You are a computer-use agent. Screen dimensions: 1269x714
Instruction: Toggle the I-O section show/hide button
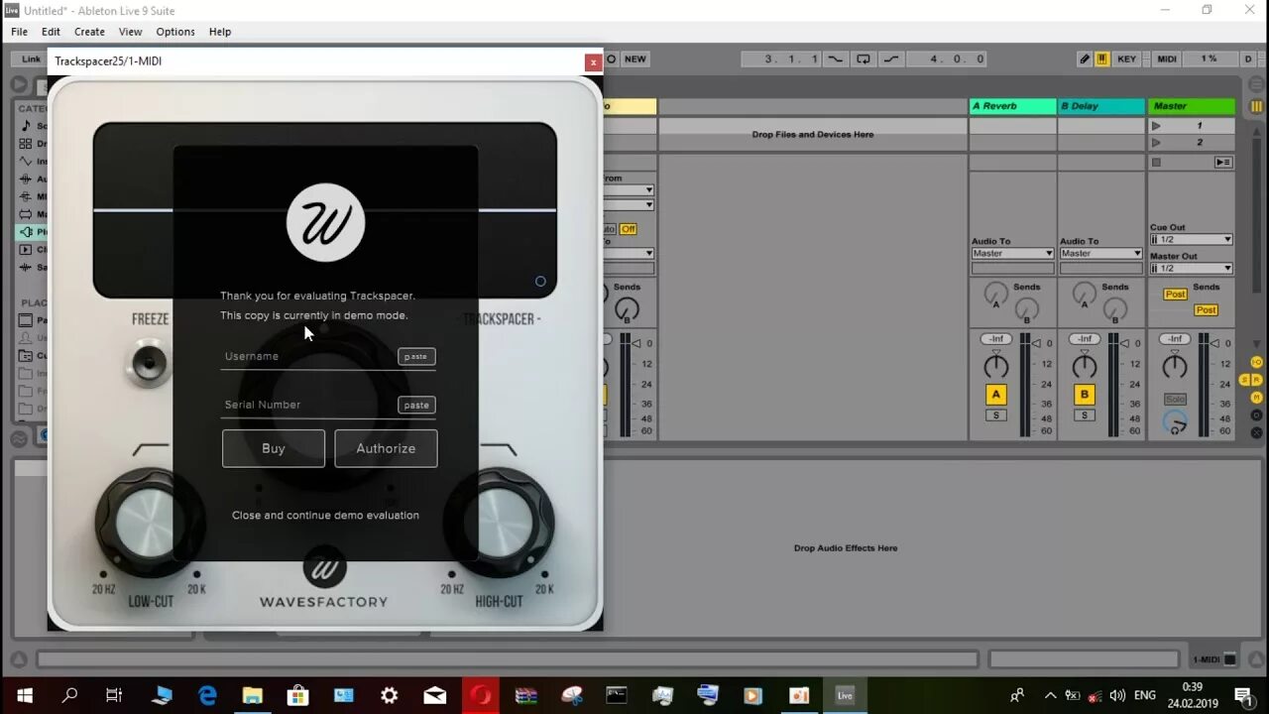(1256, 363)
